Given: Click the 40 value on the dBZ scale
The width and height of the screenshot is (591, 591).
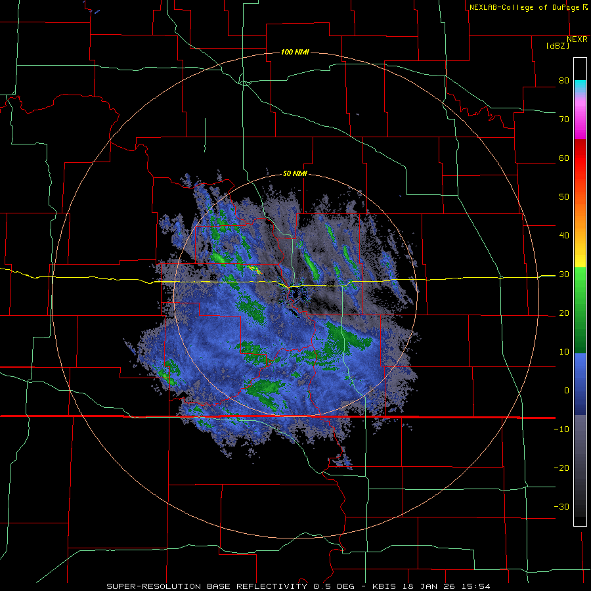Looking at the screenshot, I should tap(564, 236).
